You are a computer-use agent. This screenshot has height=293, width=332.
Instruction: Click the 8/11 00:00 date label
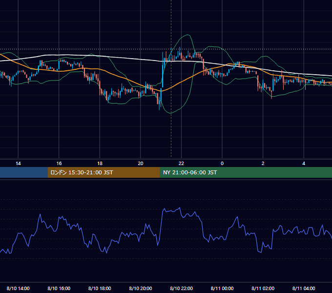(x=222, y=288)
